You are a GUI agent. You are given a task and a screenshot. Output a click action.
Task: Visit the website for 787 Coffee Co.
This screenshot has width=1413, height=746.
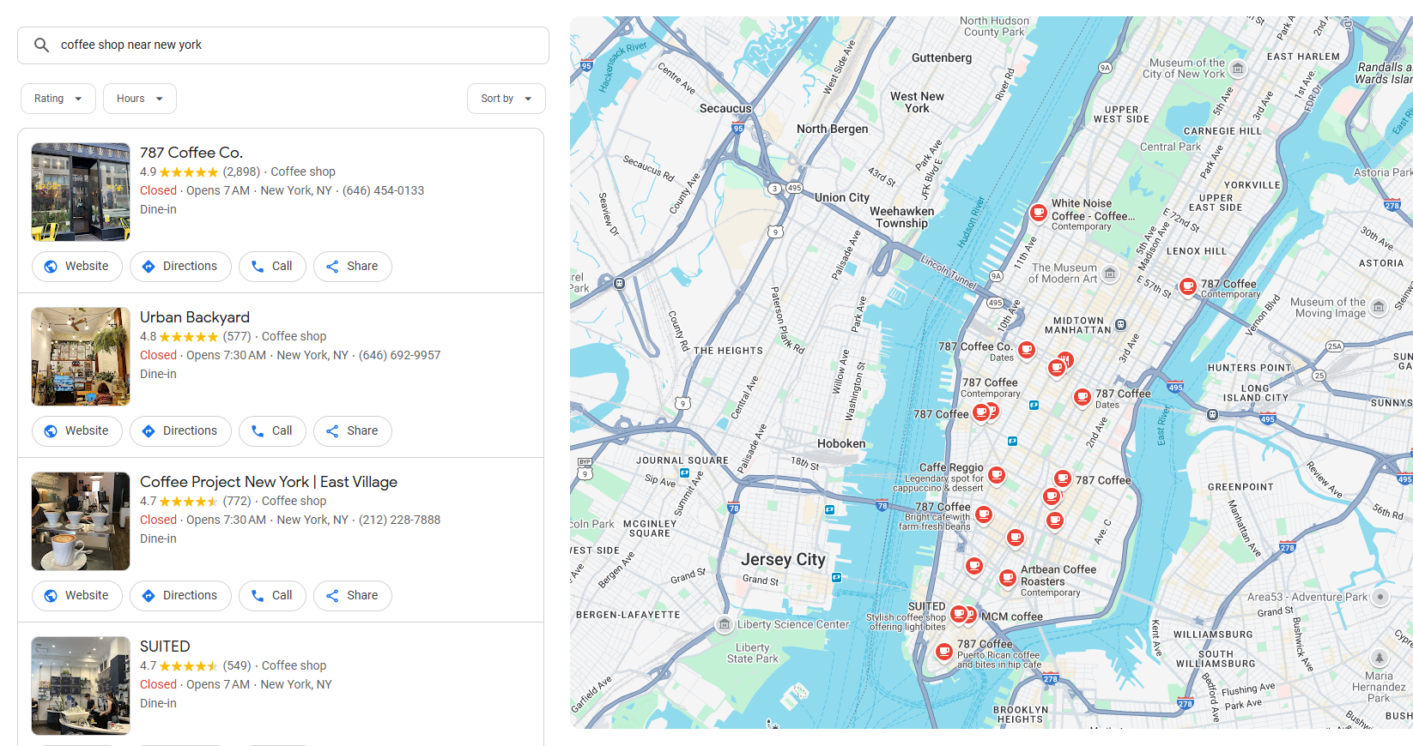point(77,267)
